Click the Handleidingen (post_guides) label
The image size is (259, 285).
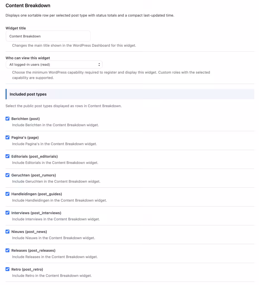[x=36, y=194]
